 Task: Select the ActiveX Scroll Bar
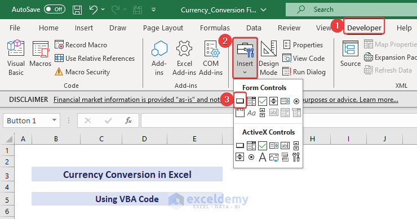click(x=296, y=146)
